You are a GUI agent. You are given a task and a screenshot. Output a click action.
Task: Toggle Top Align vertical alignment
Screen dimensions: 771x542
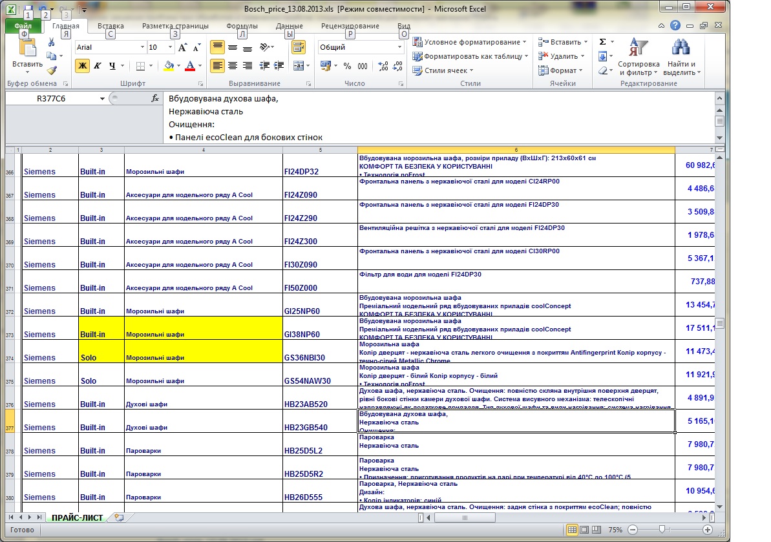[217, 47]
